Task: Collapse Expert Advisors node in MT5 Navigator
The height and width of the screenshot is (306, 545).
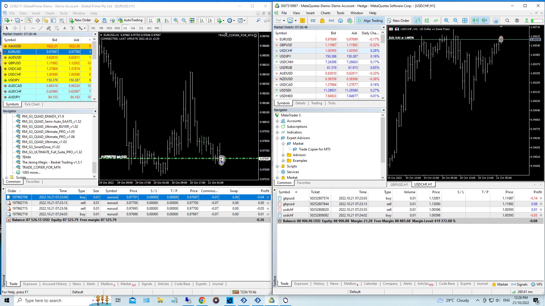Action: click(277, 138)
